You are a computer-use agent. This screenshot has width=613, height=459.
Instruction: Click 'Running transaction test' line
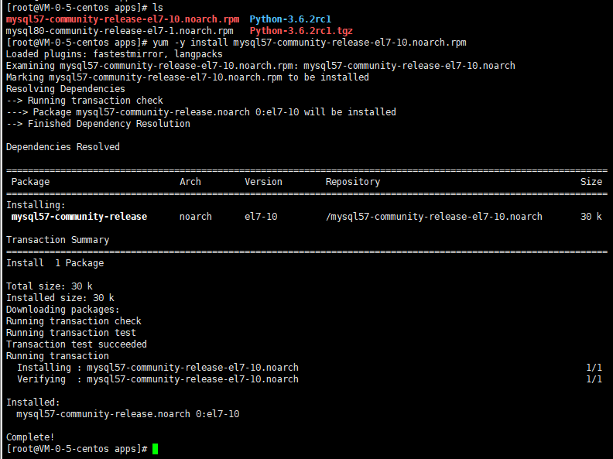(x=71, y=333)
